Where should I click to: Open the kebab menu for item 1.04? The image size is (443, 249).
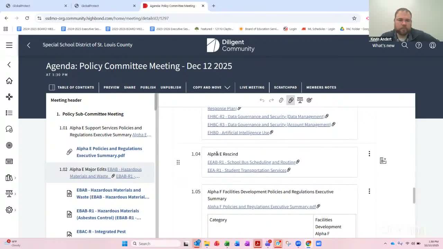click(369, 154)
